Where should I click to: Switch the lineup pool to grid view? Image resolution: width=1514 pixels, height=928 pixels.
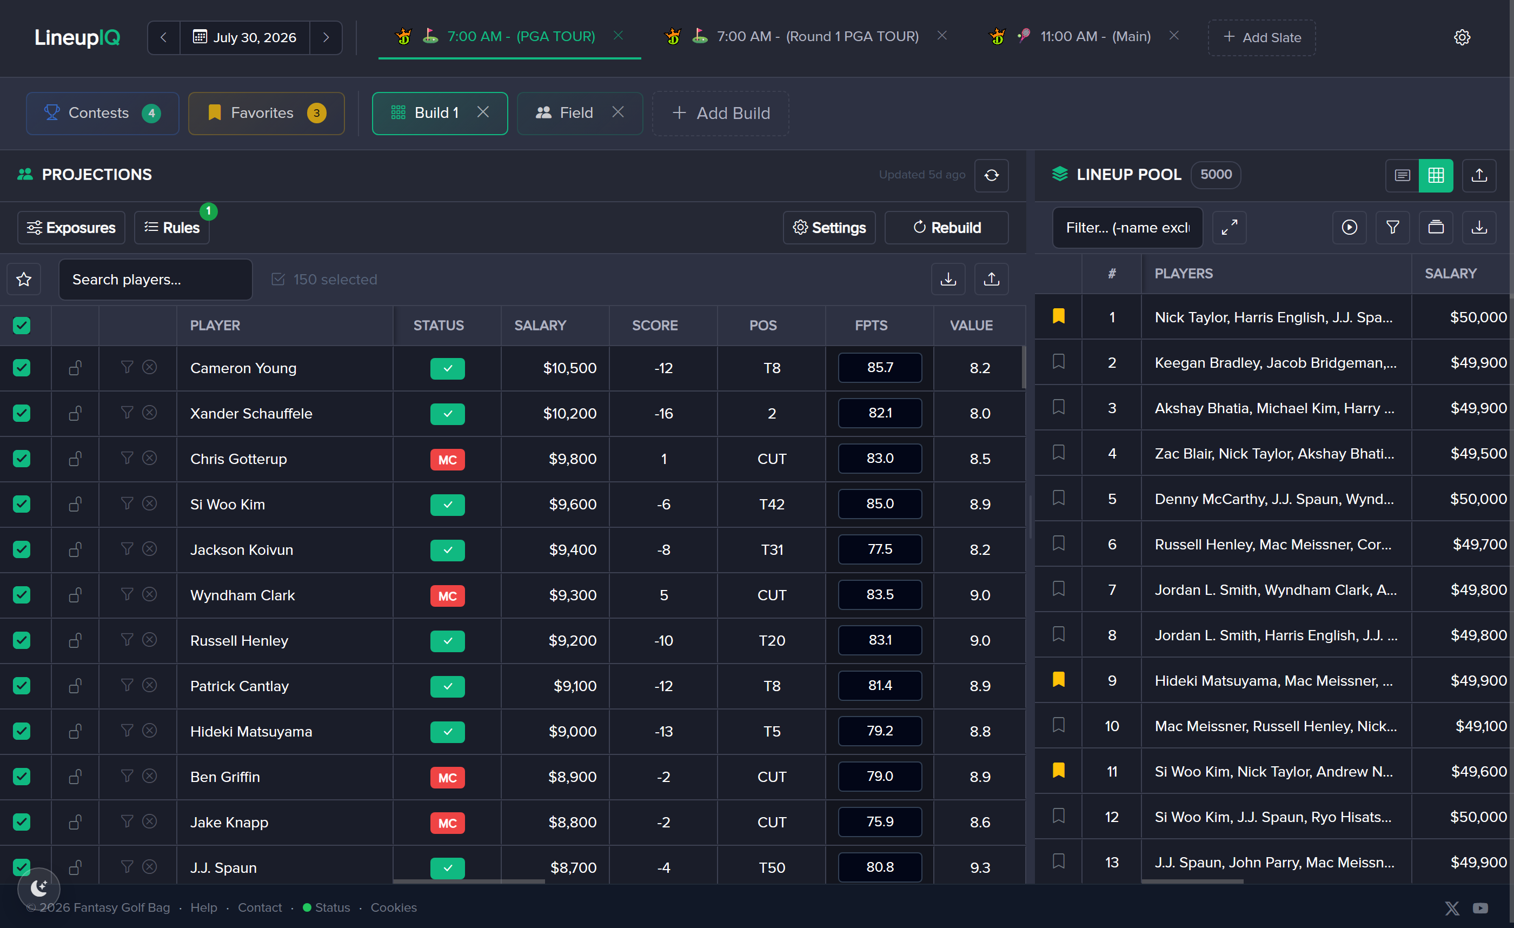pyautogui.click(x=1436, y=175)
